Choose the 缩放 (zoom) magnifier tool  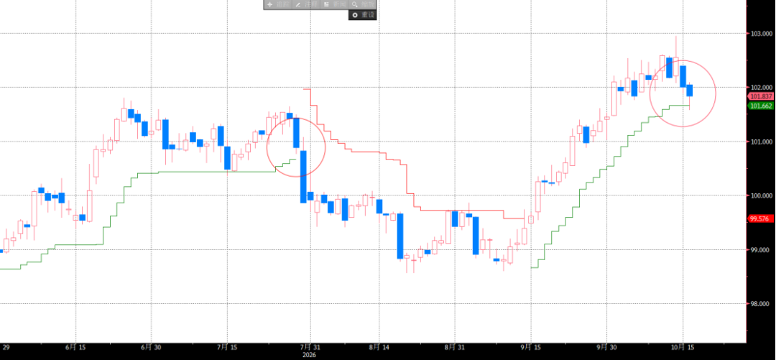pyautogui.click(x=362, y=4)
